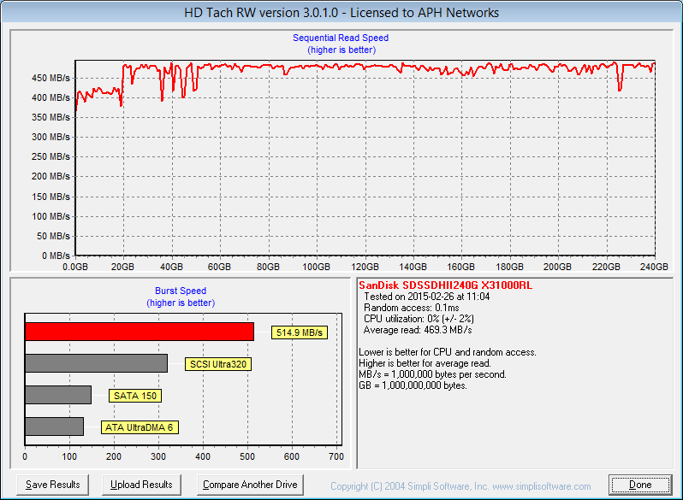Click the ATA UltraDMA 6 yellow label
The width and height of the screenshot is (683, 500).
[140, 427]
